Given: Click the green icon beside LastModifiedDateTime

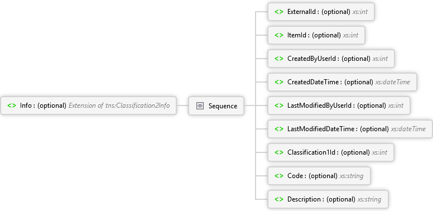Looking at the screenshot, I should click(x=279, y=129).
